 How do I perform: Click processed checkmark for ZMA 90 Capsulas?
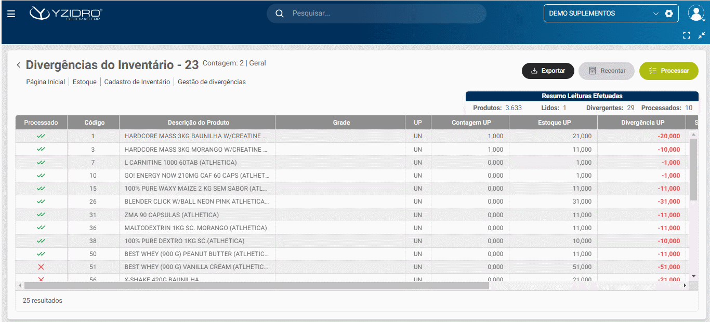coord(41,214)
